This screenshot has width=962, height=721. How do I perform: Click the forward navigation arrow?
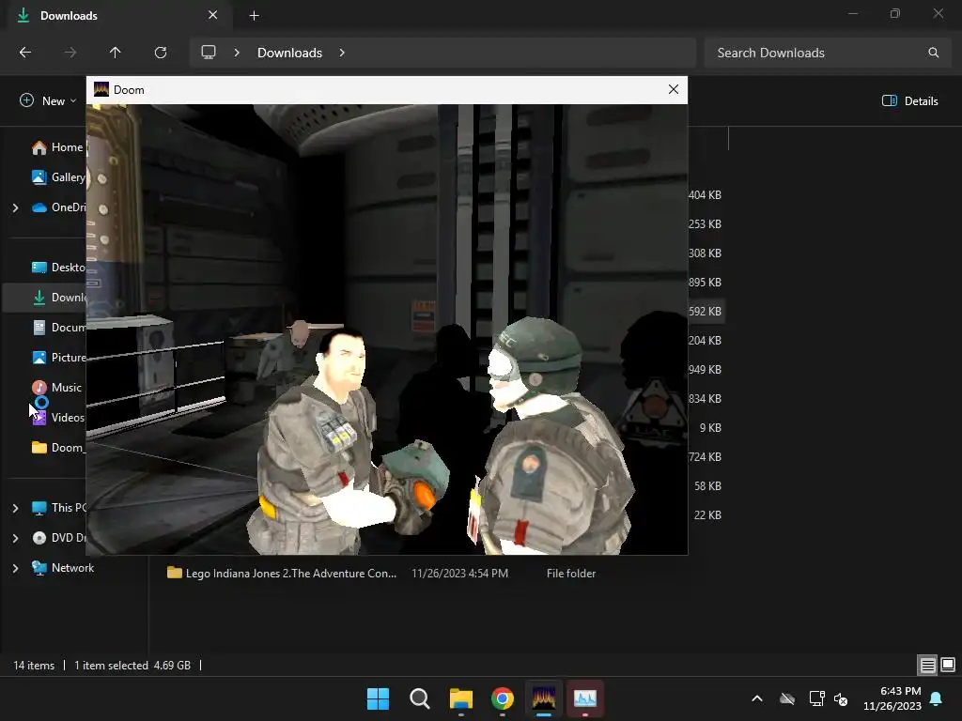coord(70,53)
